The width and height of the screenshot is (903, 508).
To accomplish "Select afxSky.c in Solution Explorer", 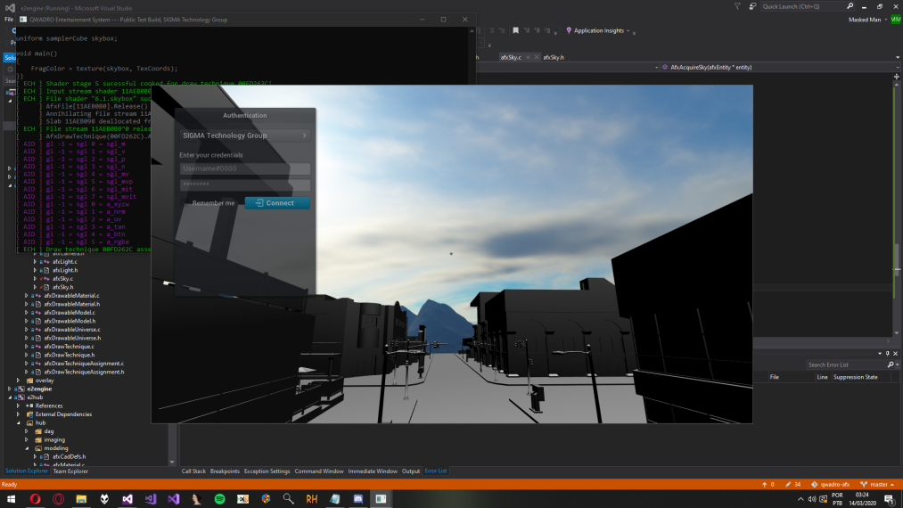I will tap(62, 279).
